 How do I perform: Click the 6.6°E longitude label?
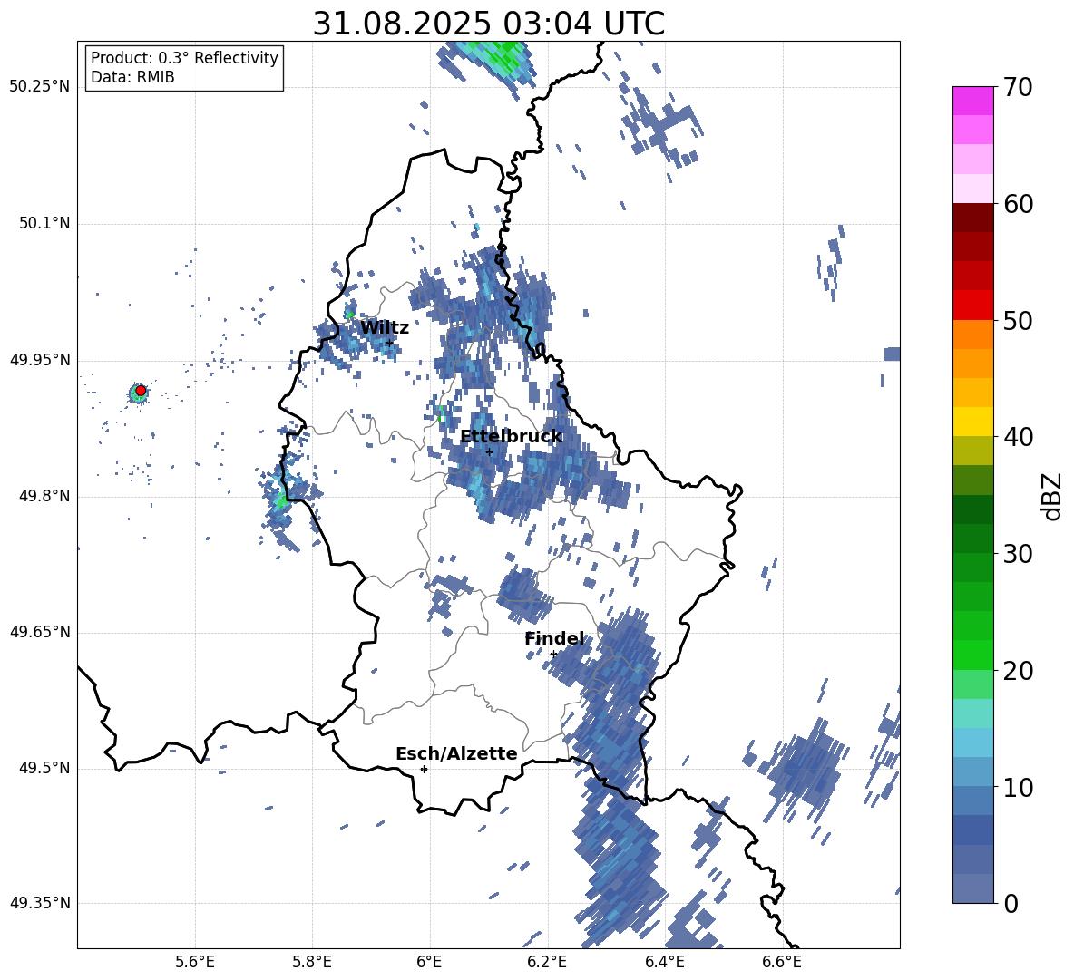pos(782,963)
